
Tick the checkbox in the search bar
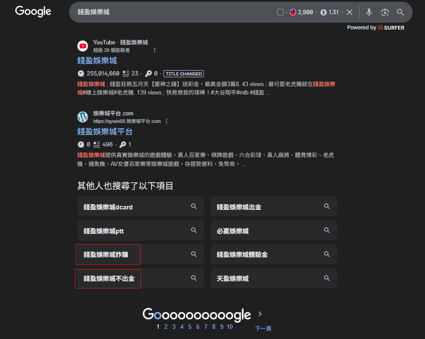(x=280, y=12)
